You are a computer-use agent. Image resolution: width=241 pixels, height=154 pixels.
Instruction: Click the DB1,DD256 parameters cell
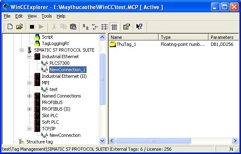(x=222, y=44)
